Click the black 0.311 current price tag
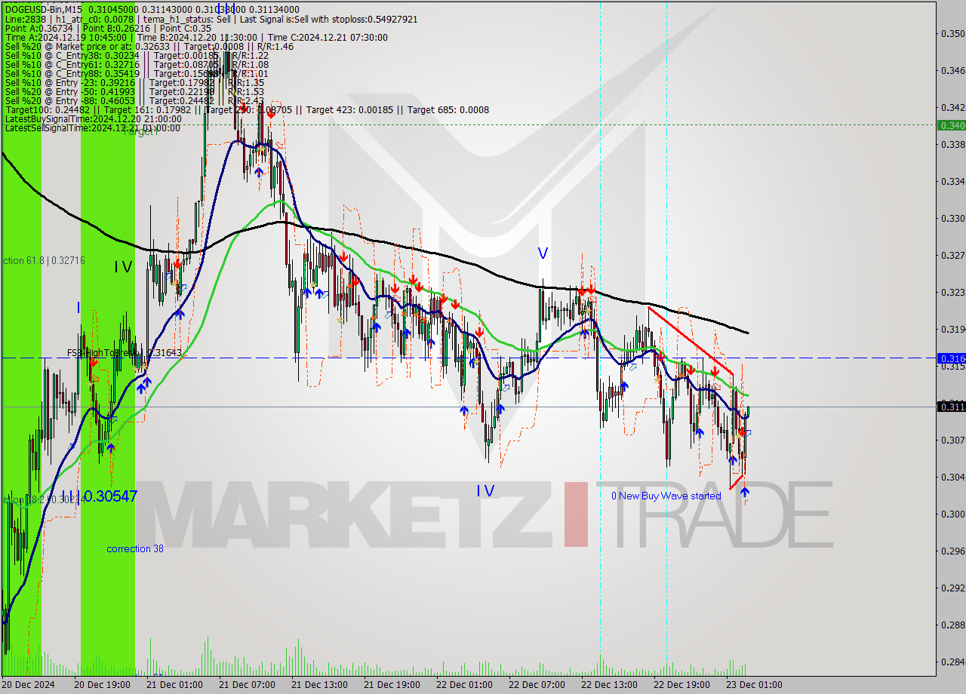The height and width of the screenshot is (694, 966). pyautogui.click(x=951, y=407)
